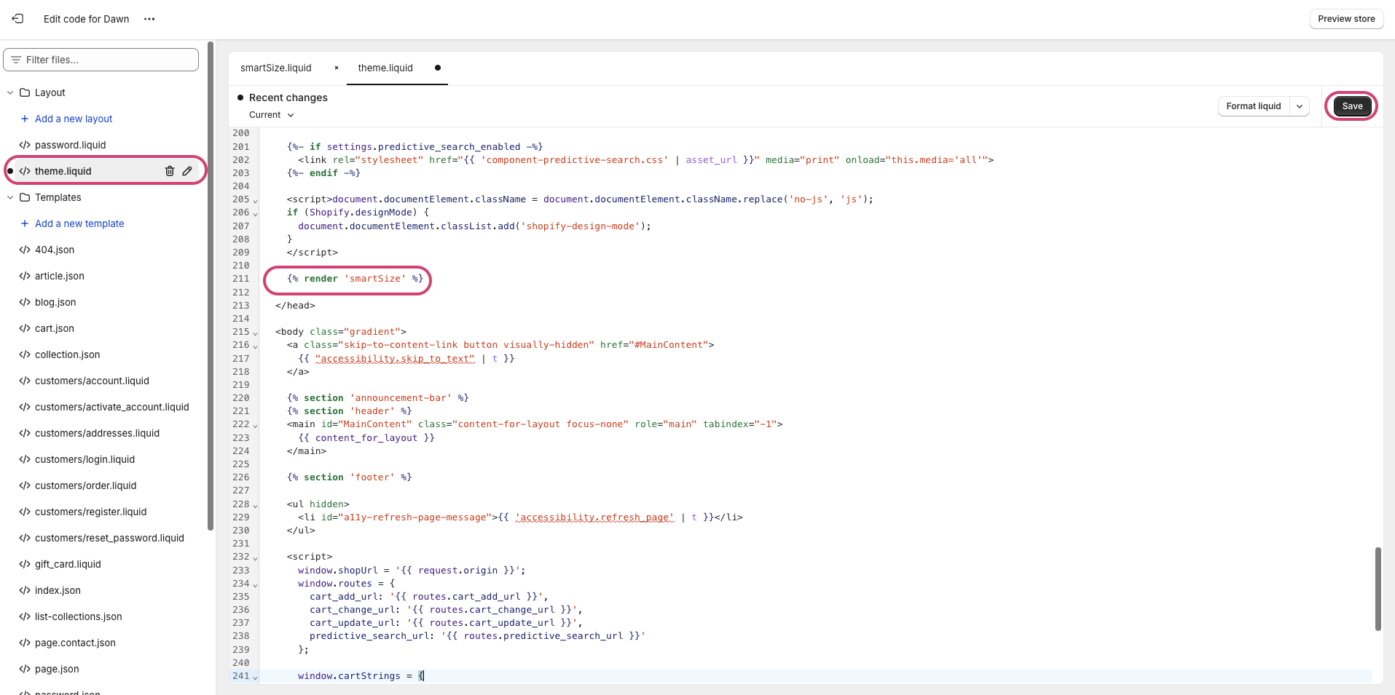Open list-collections.json file
This screenshot has height=695, width=1395.
(x=79, y=616)
